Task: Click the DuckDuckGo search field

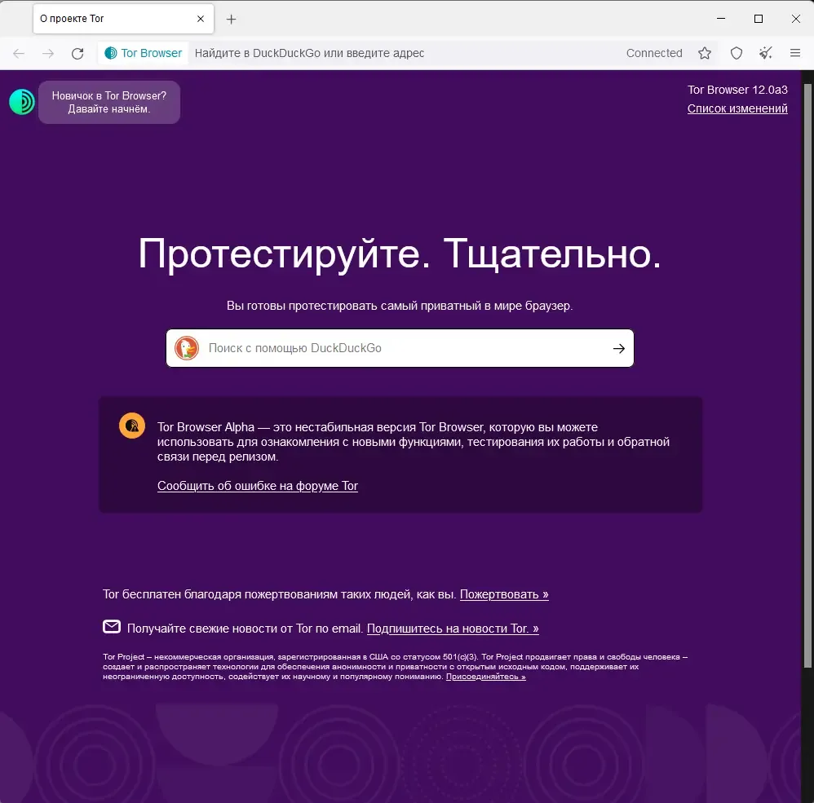Action: click(400, 348)
